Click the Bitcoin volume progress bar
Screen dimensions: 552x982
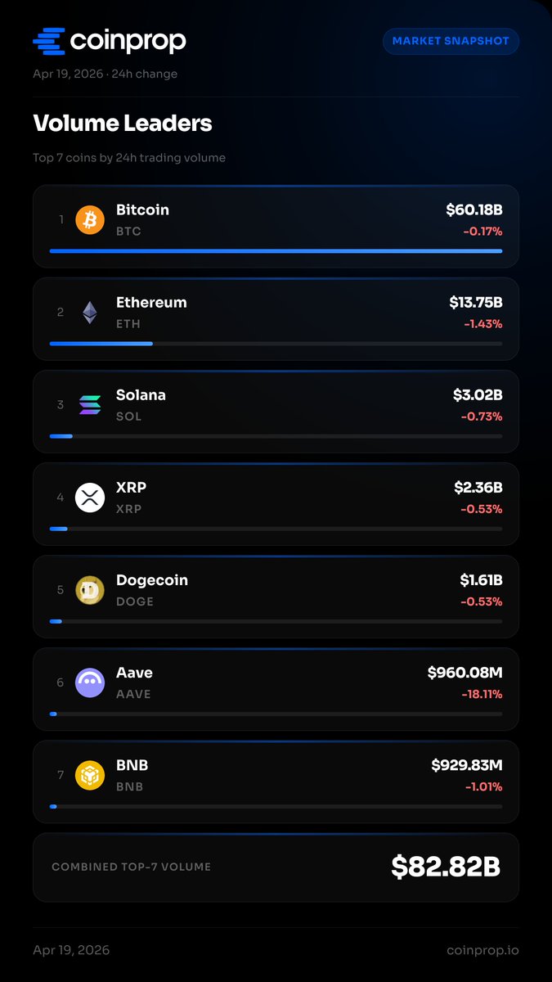pos(276,251)
